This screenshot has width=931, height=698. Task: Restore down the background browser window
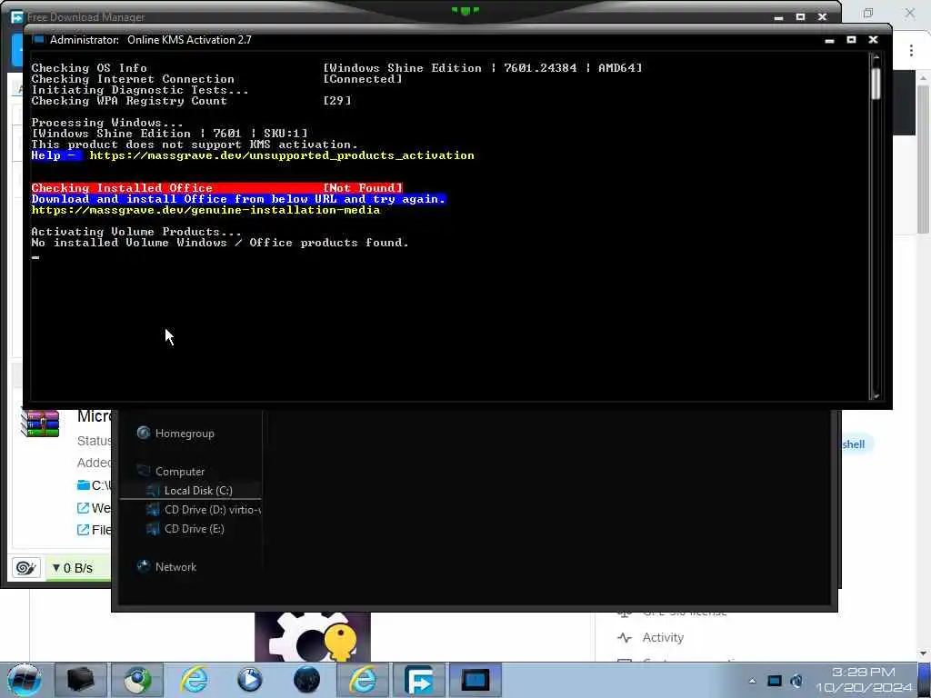(x=868, y=13)
